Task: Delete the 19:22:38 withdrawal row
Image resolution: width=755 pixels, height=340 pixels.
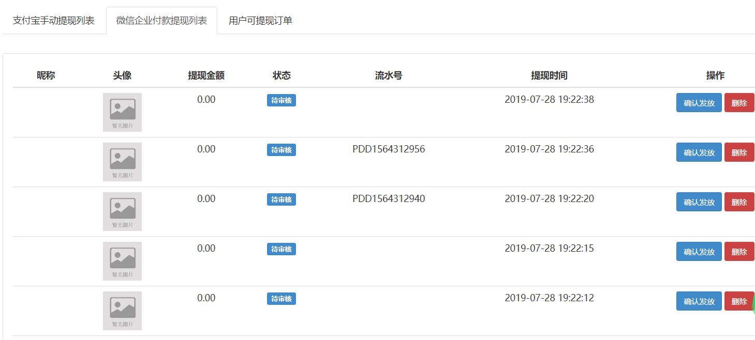Action: (739, 103)
